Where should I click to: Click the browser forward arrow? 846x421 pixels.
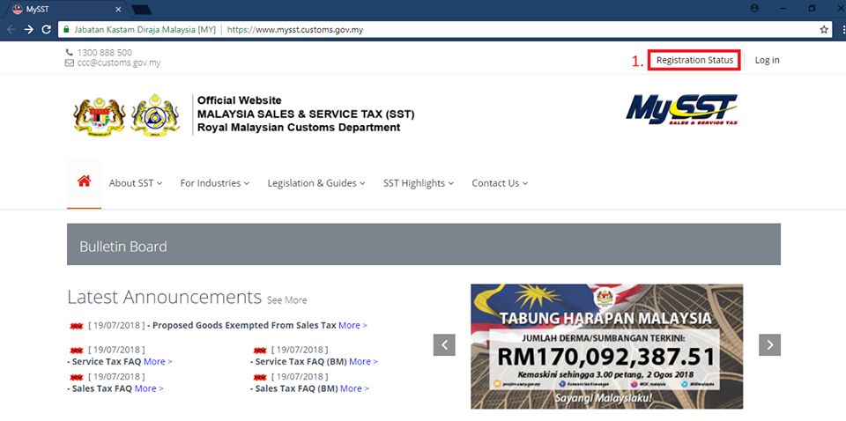coord(29,30)
